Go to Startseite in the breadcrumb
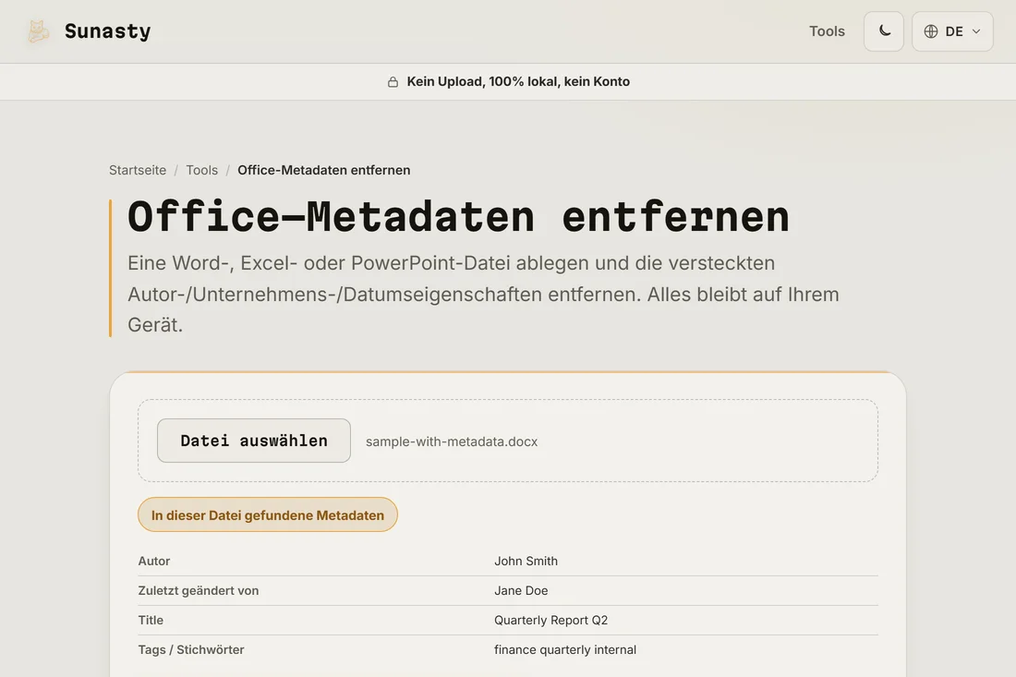Screen dimensions: 1016x677 click(138, 170)
